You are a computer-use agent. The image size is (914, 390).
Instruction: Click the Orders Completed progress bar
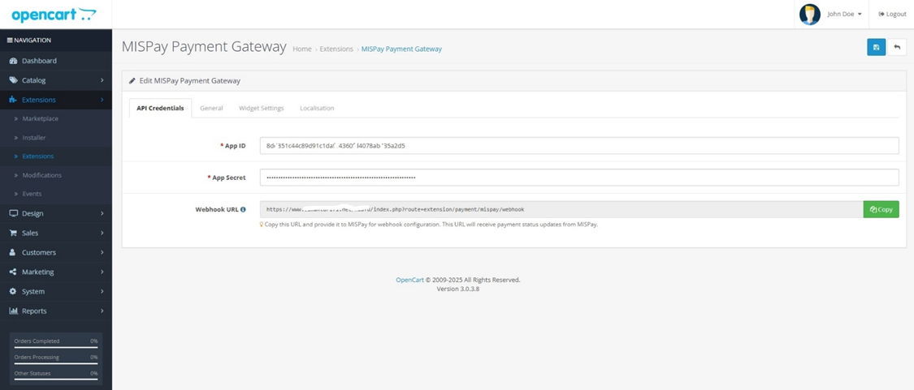pyautogui.click(x=56, y=347)
